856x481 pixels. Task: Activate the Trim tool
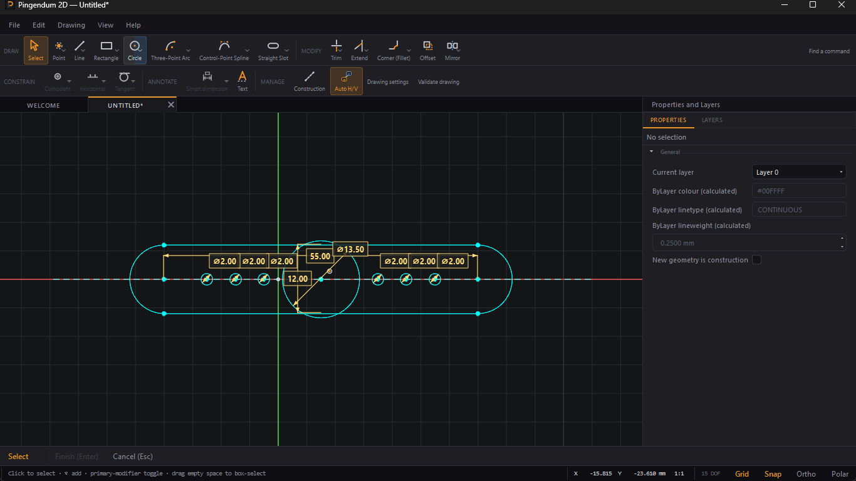coord(337,50)
